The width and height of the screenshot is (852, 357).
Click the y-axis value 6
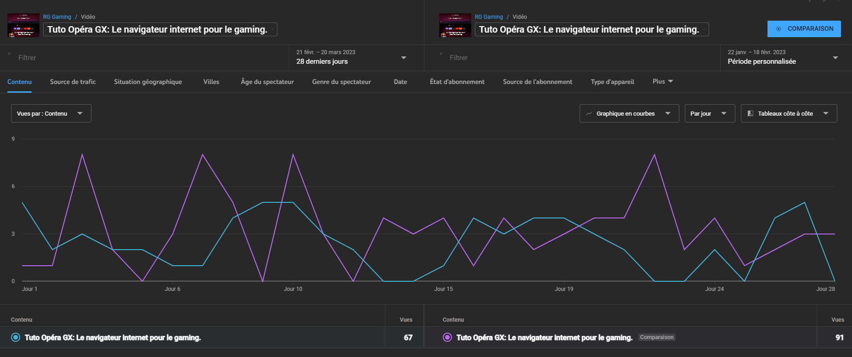[x=13, y=186]
